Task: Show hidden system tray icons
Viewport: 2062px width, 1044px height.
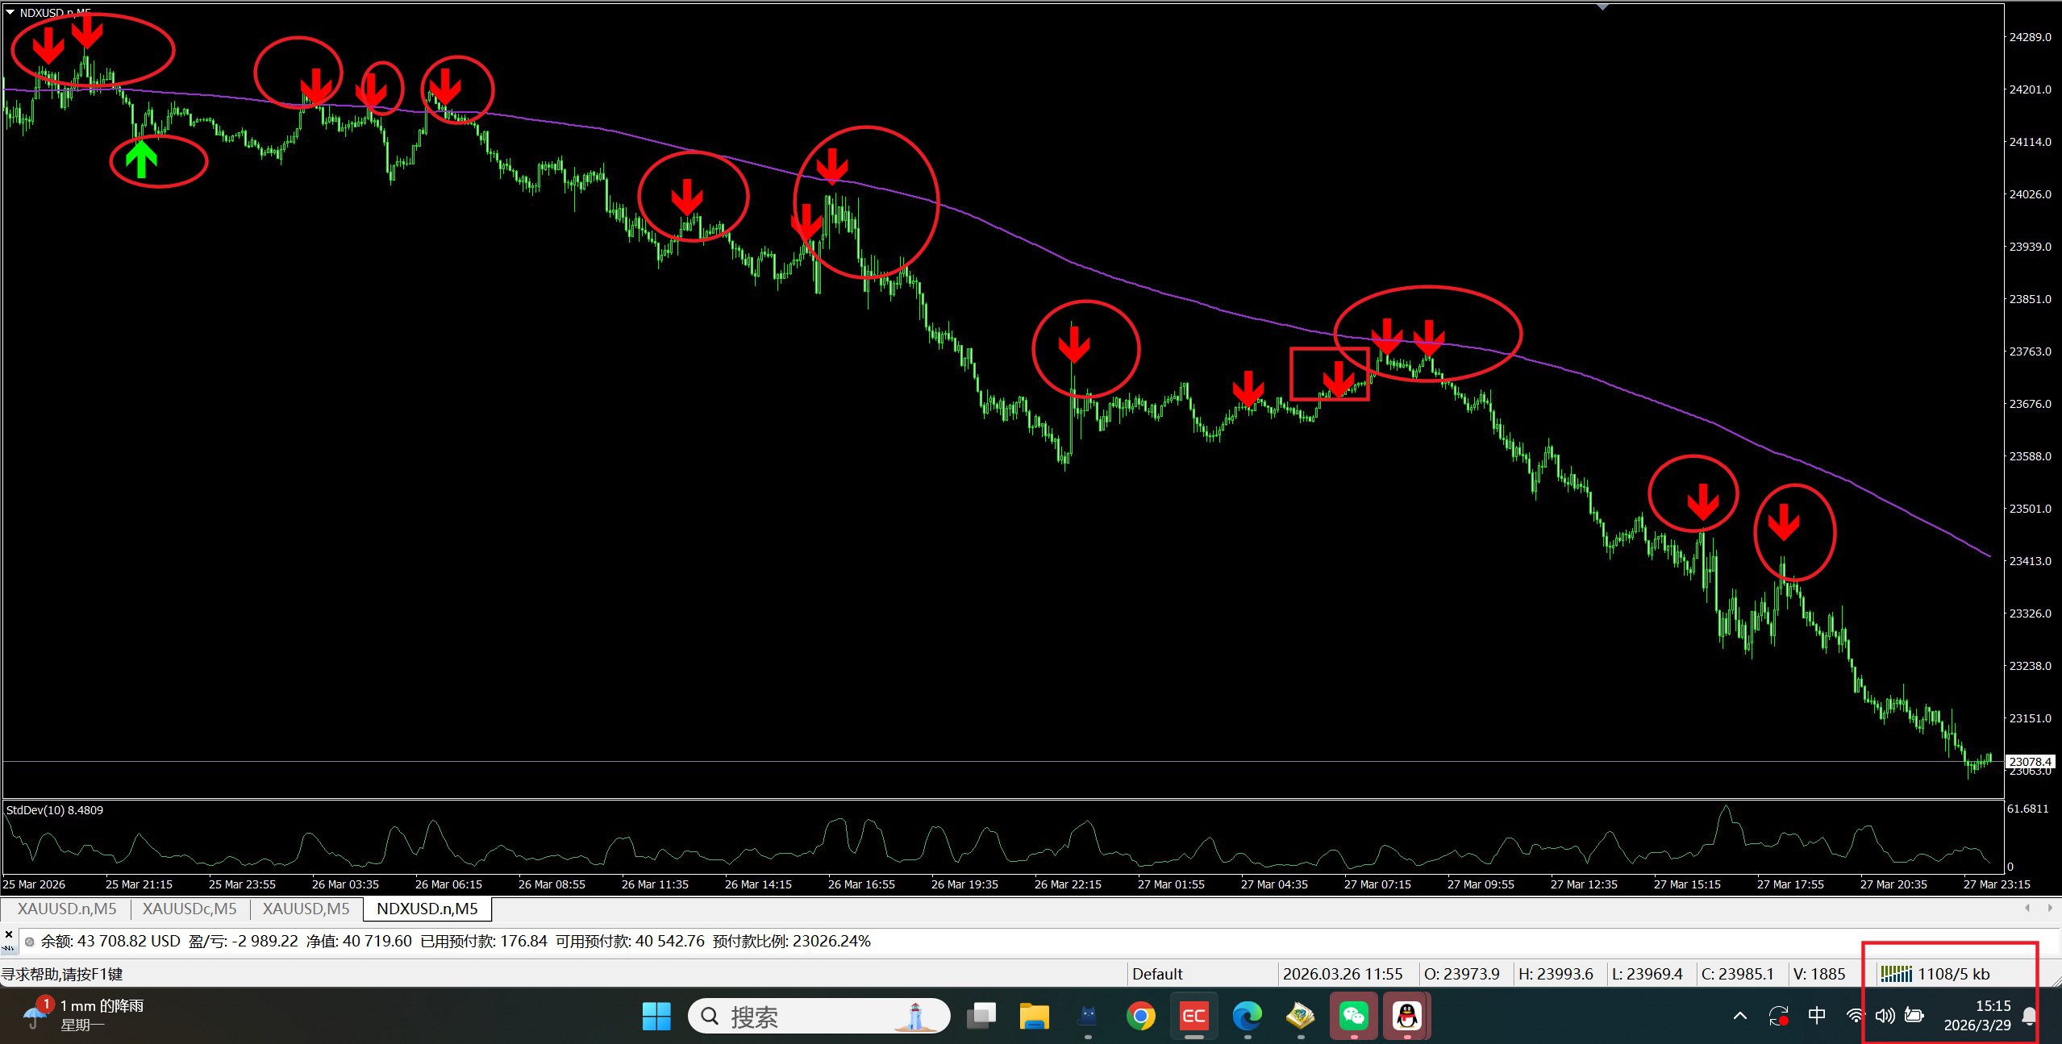Action: (1739, 1016)
